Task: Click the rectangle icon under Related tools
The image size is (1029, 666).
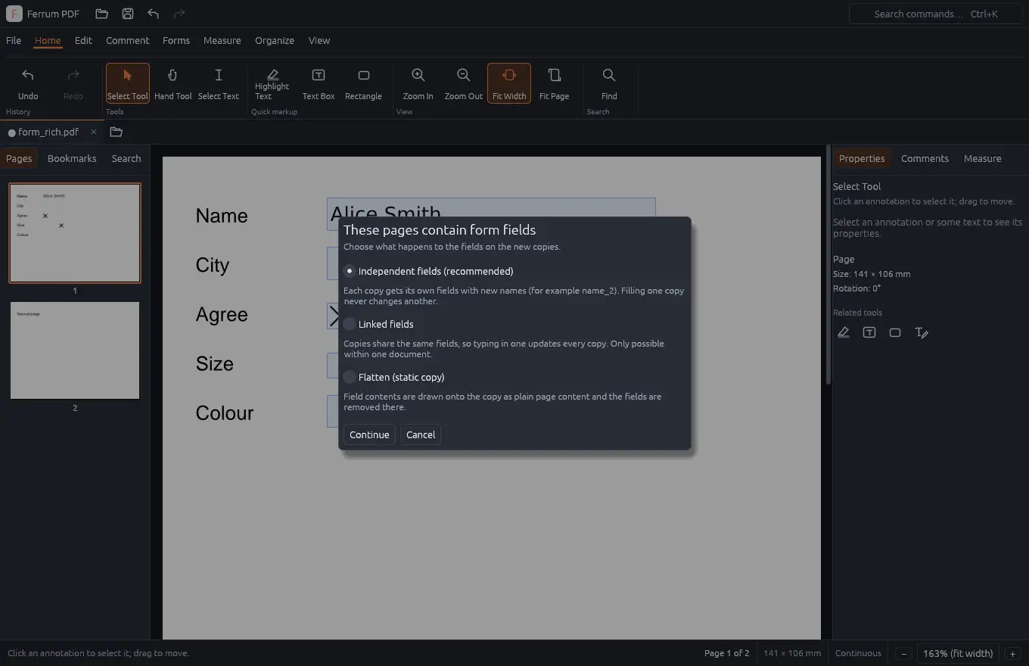Action: click(x=895, y=332)
